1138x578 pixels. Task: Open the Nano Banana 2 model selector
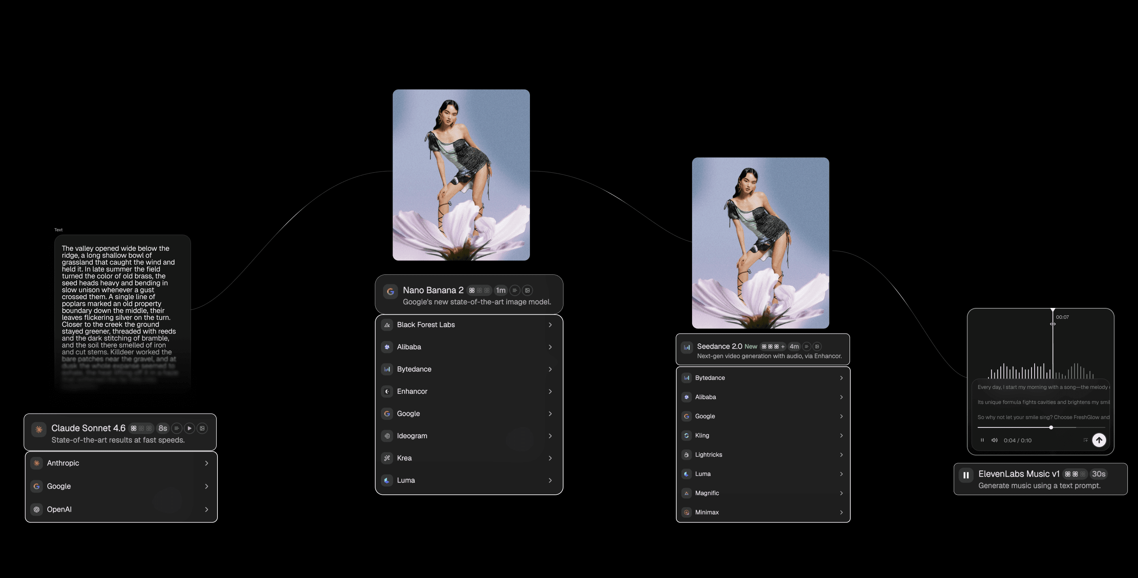click(x=469, y=295)
